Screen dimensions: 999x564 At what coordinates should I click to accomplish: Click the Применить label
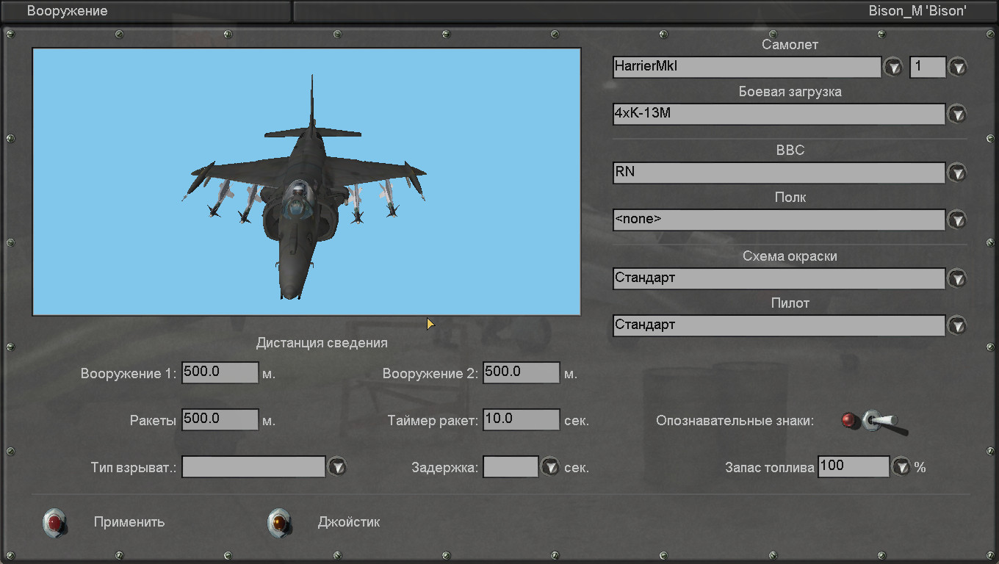129,523
